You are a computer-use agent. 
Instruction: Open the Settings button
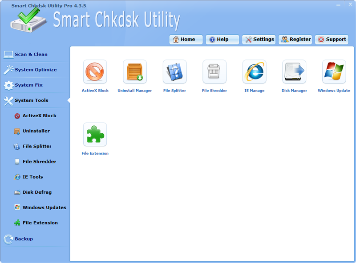[259, 40]
